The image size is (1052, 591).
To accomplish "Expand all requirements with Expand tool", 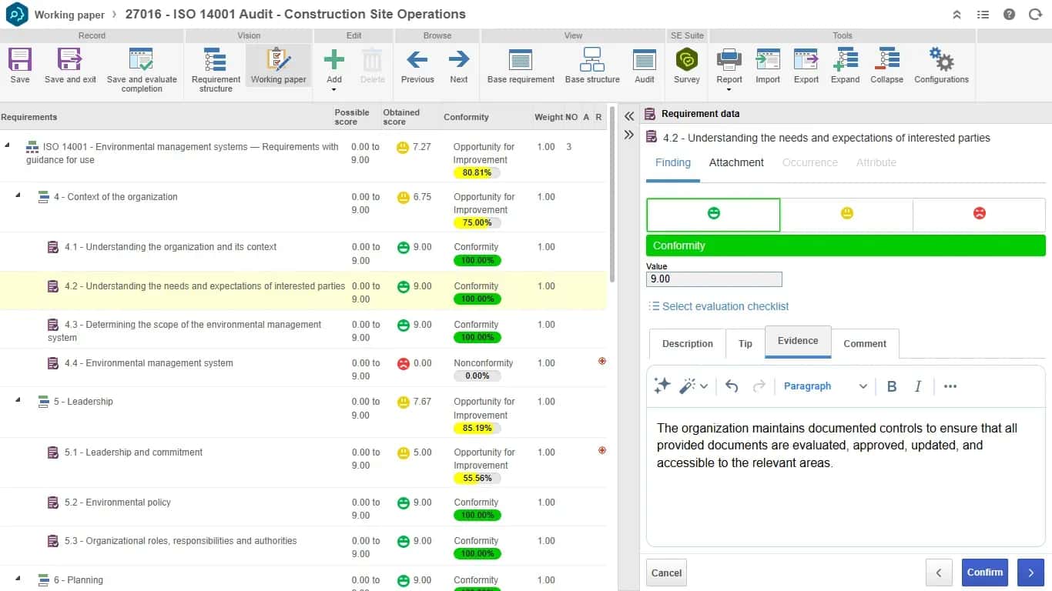I will (845, 60).
